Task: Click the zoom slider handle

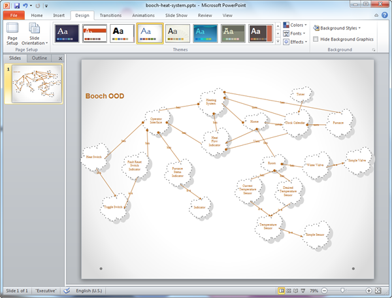Action: [x=342, y=290]
